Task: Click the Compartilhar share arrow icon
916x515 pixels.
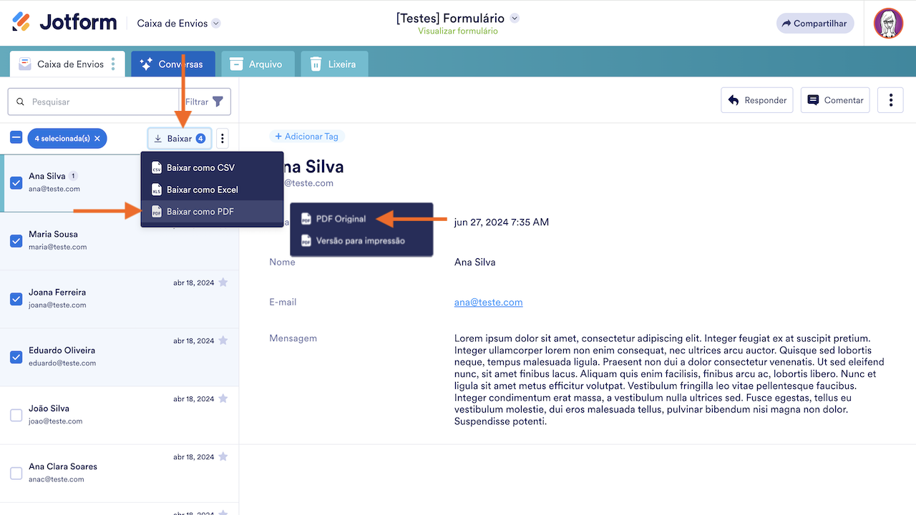Action: 786,24
